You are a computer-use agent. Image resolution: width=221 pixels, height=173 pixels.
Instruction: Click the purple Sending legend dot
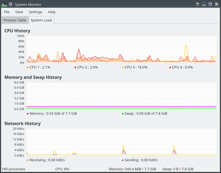[x=123, y=160]
